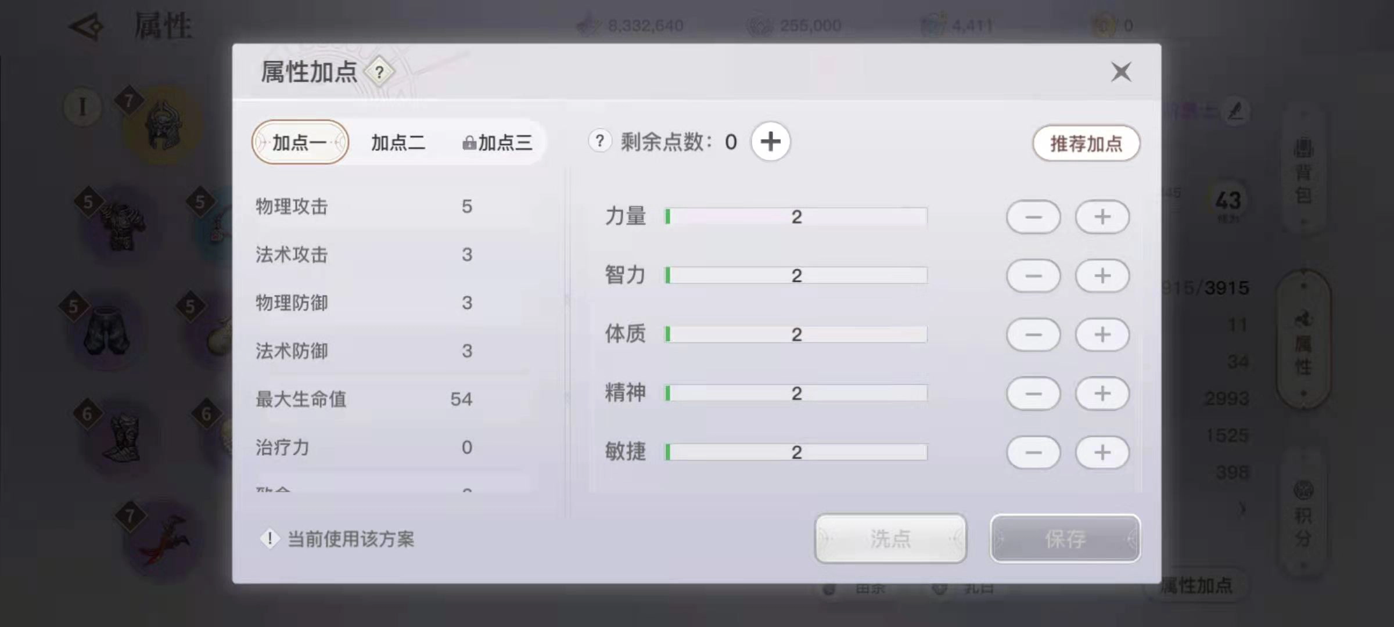Screen dimensions: 1394x627
Task: Click the 最大生命值 stat row
Action: (364, 399)
